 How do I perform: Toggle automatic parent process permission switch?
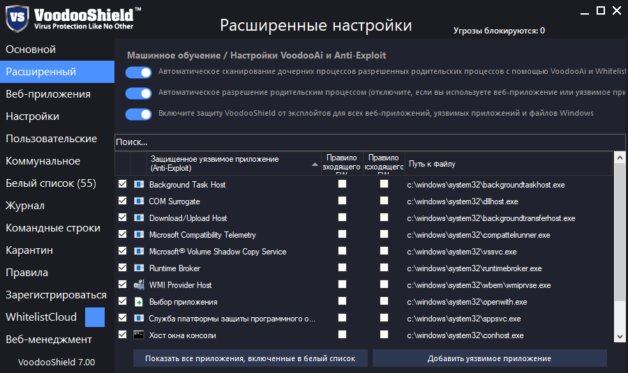click(x=139, y=93)
